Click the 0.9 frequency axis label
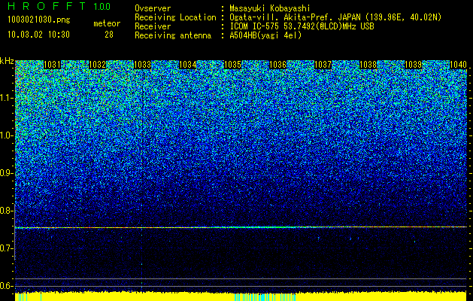Image resolution: width=473 pixels, height=301 pixels. [x=6, y=173]
